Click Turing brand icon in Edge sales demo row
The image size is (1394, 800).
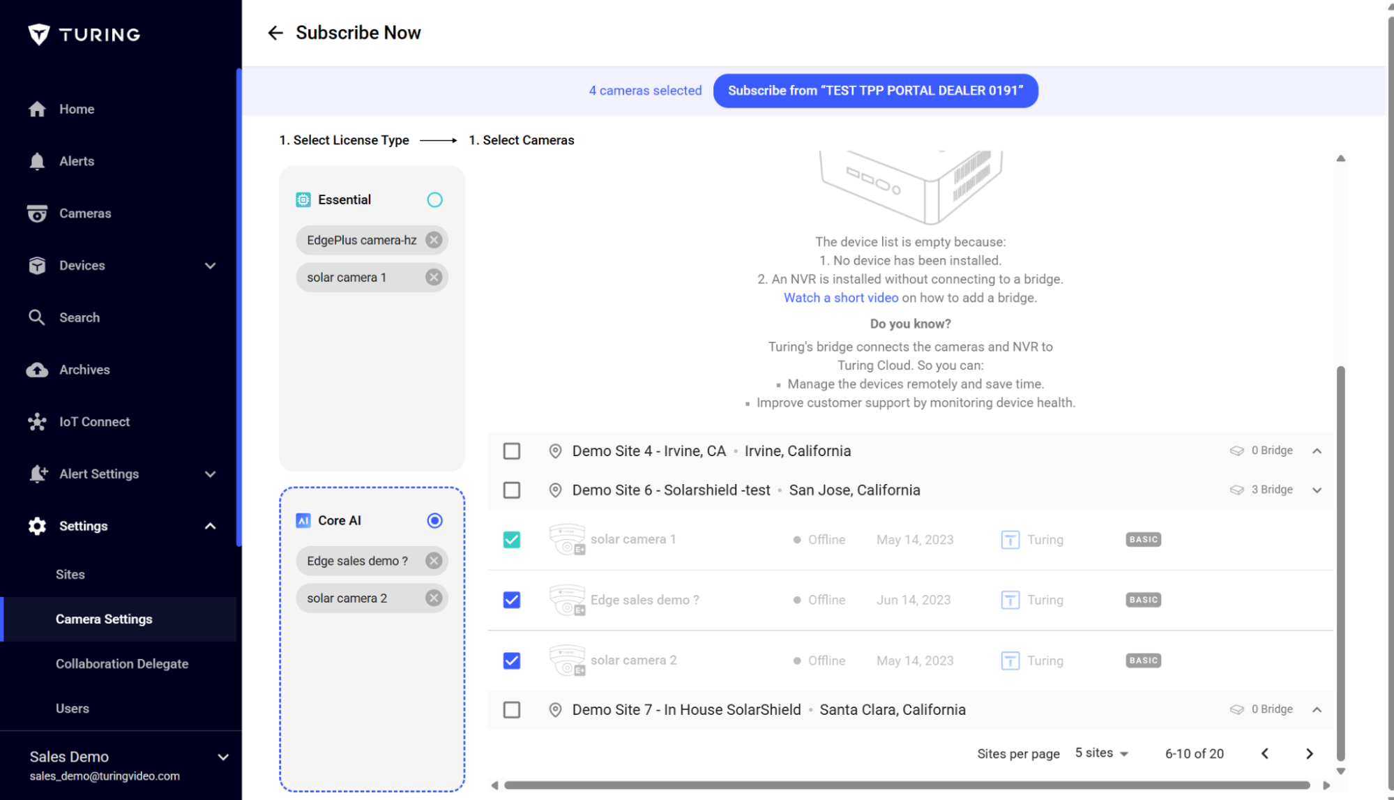pos(1010,600)
